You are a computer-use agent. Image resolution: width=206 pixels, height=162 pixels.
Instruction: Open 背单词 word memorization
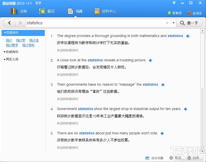coord(175,13)
